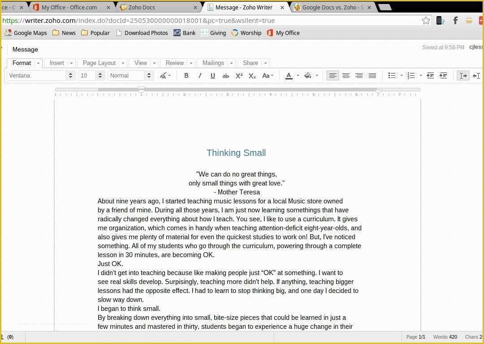
Task: Open the Worship bookmark
Action: pos(246,33)
